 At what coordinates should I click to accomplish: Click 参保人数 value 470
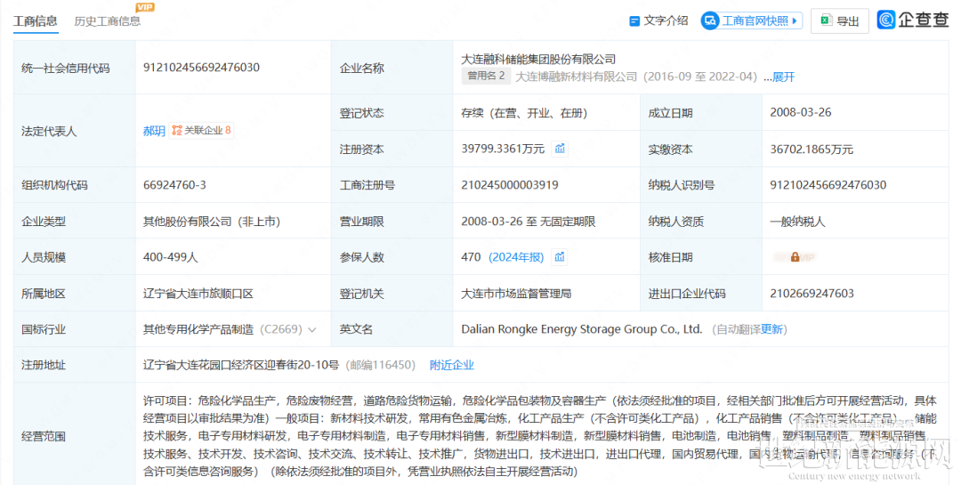coord(471,257)
